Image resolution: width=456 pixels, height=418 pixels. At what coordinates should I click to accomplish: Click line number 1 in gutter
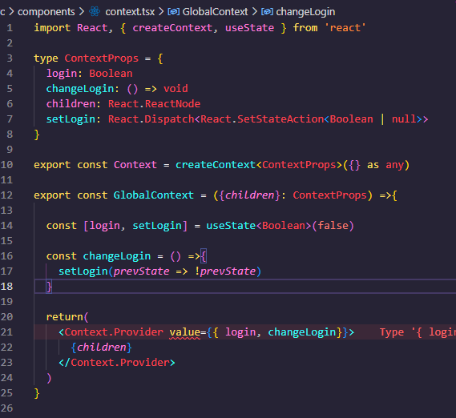[10, 28]
